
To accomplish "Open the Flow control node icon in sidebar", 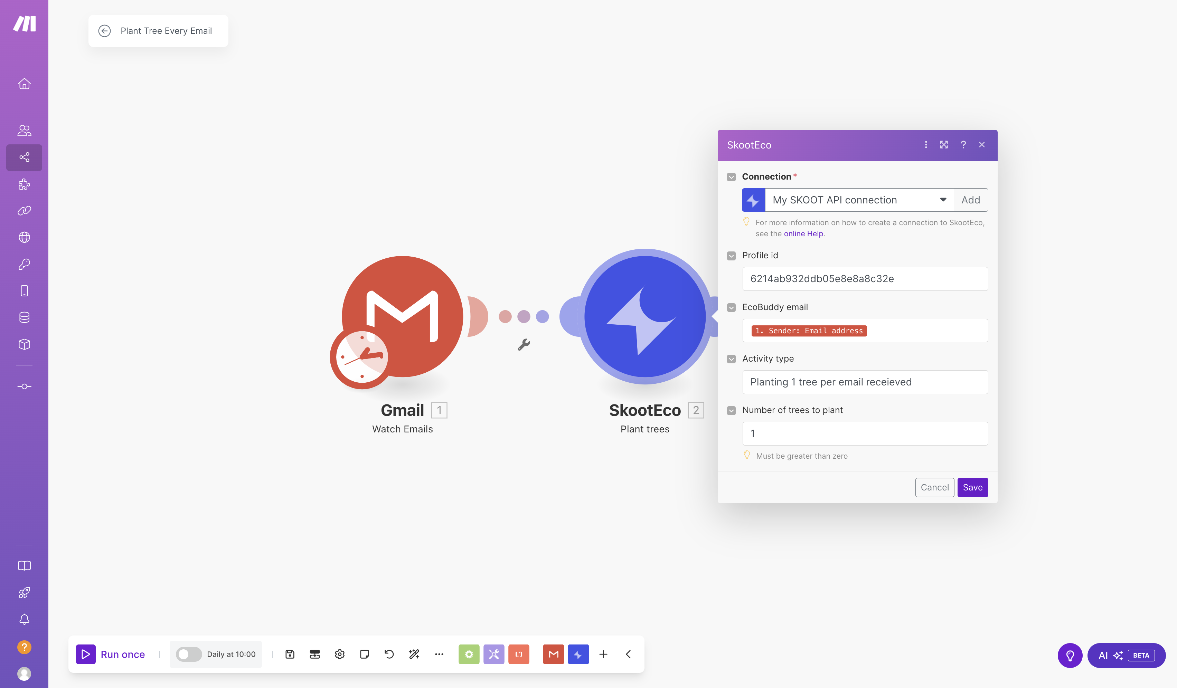I will pos(24,386).
